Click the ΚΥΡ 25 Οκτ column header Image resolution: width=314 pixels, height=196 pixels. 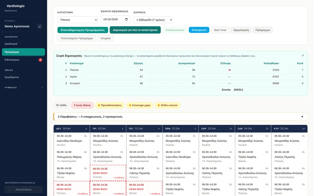pyautogui.click(x=289, y=129)
